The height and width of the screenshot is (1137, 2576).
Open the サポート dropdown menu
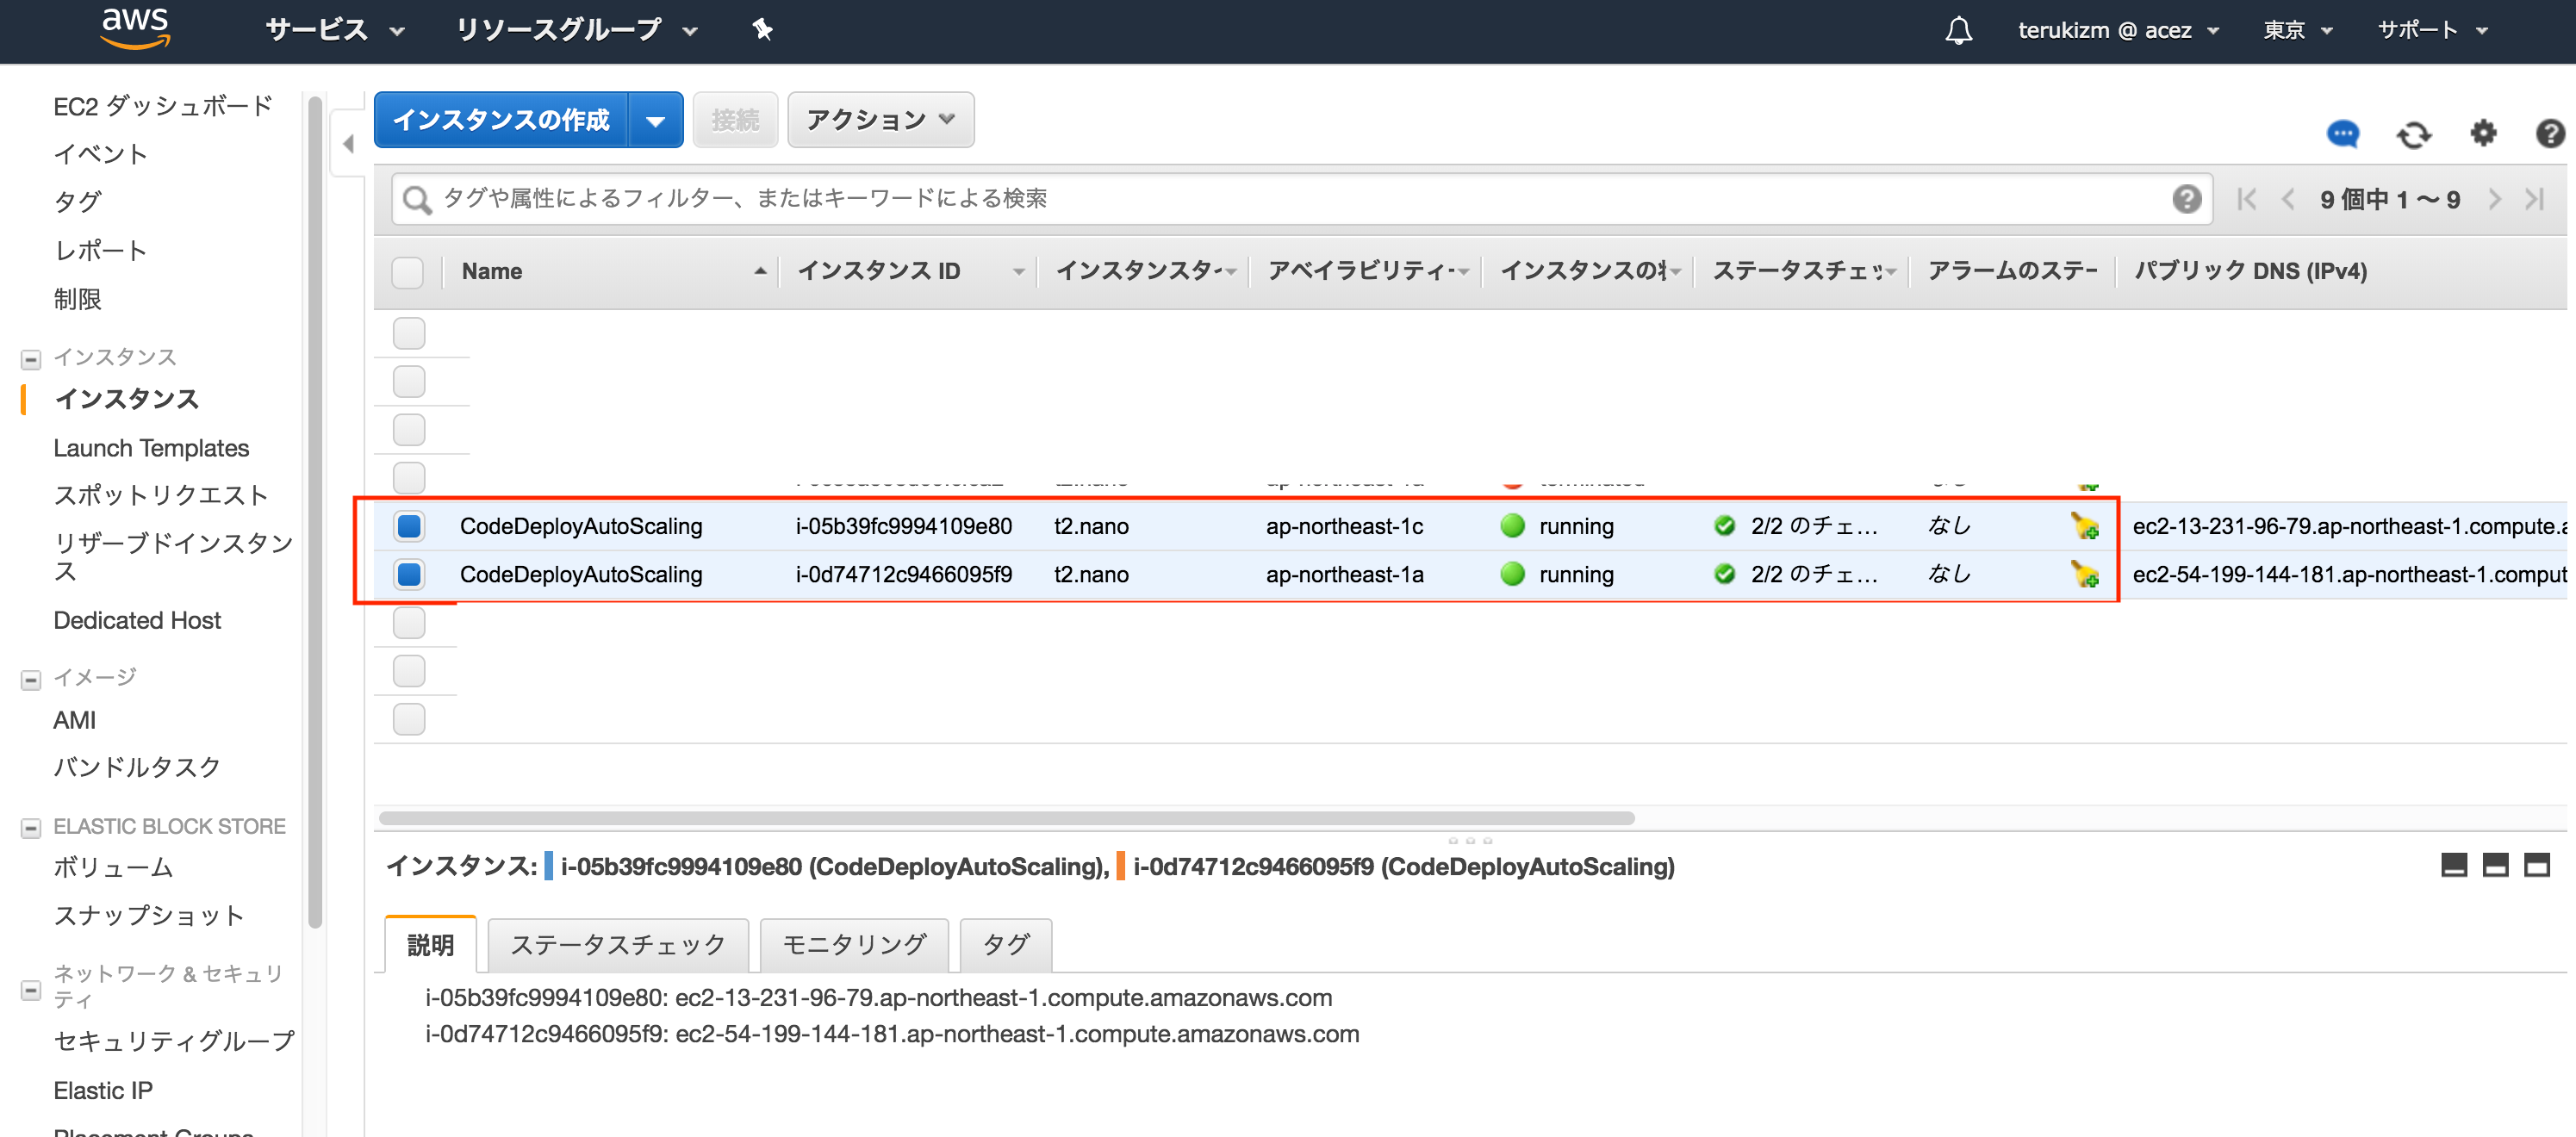point(2431,30)
